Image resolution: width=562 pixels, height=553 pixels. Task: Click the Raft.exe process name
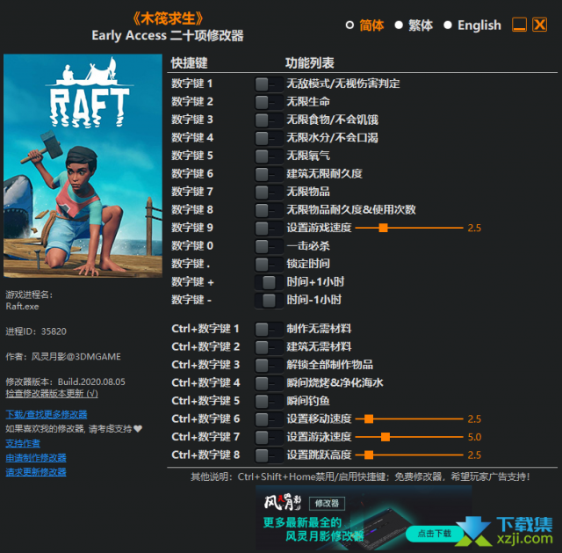pyautogui.click(x=22, y=307)
